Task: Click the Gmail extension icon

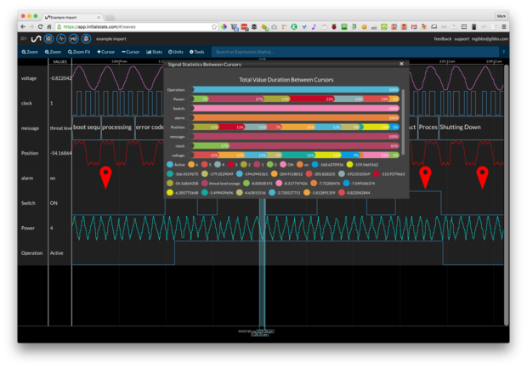Action: pos(414,26)
